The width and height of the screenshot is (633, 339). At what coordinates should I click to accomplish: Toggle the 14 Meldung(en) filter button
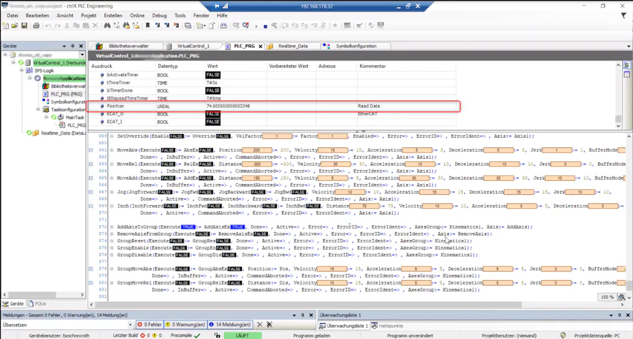[x=230, y=324]
